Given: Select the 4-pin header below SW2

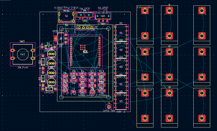Looking at the screenshot, I should [85, 27].
